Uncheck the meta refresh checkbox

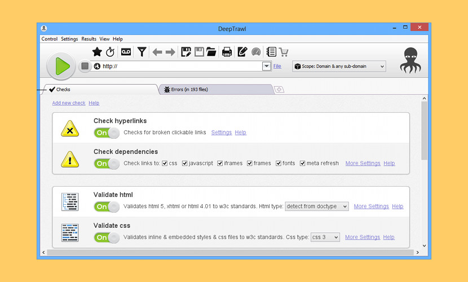pos(303,163)
